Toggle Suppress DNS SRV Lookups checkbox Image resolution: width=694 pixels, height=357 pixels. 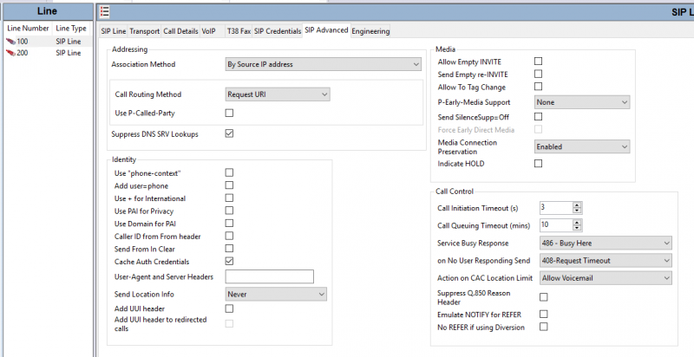[x=229, y=133]
